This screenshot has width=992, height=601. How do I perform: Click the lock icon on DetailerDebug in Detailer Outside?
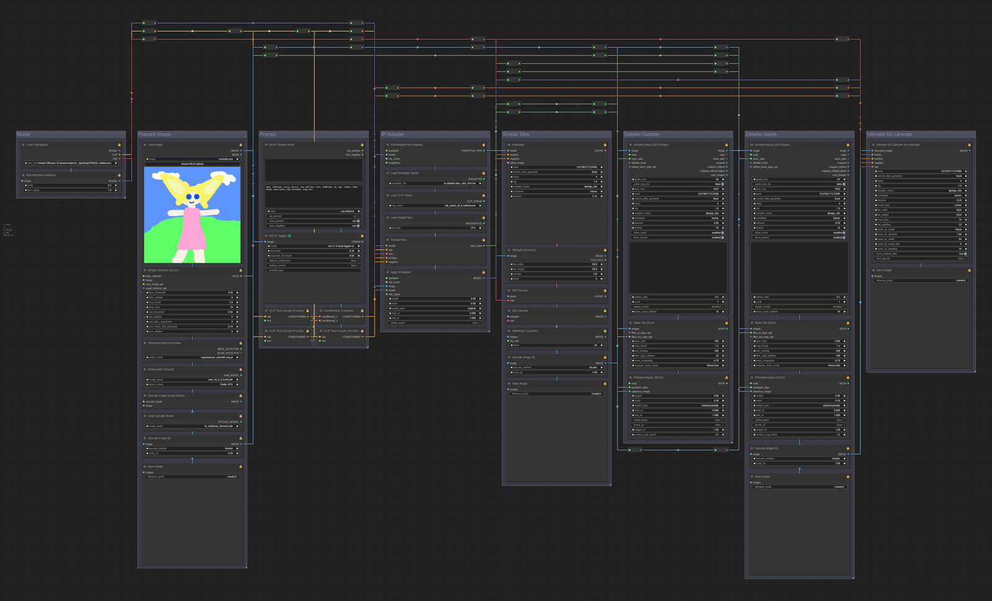727,145
